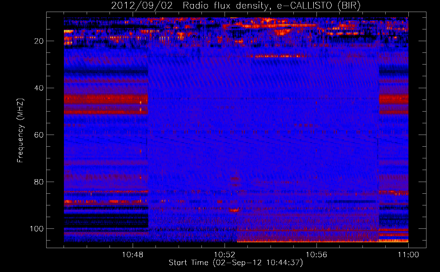Viewport: 440px width, 272px height.
Task: Click the 60 frequency tick label
Action: click(x=39, y=135)
